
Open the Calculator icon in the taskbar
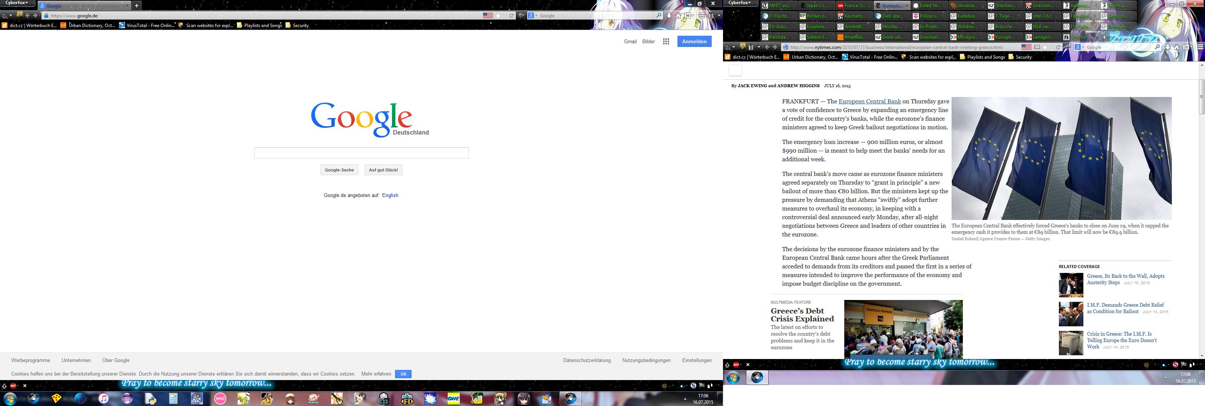click(174, 399)
